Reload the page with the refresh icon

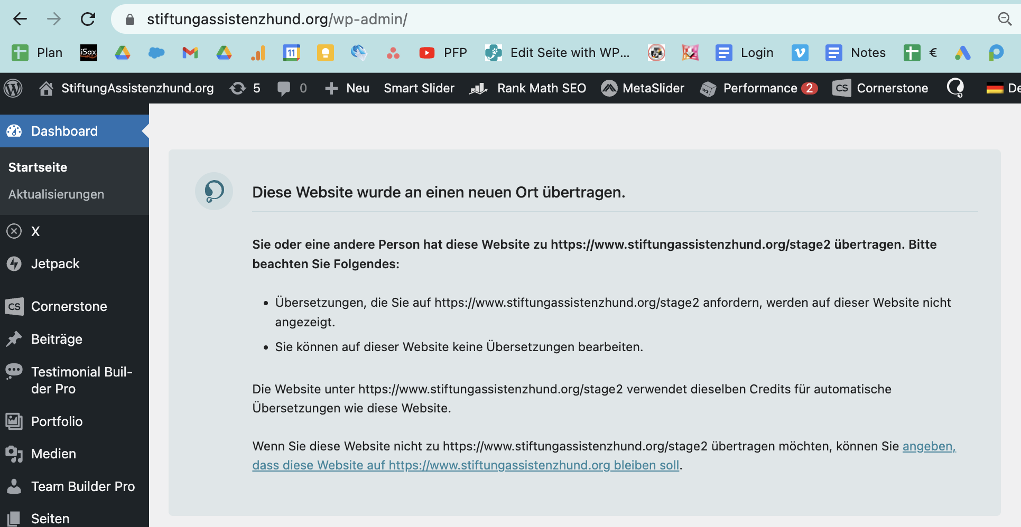(88, 20)
